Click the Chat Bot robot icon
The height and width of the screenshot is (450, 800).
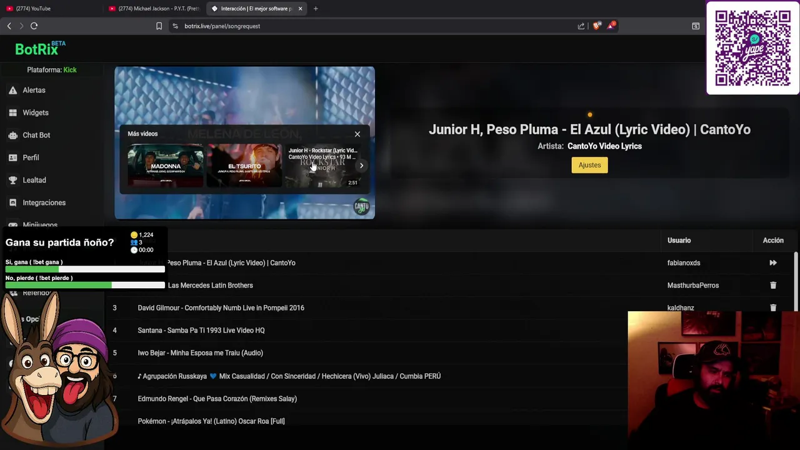pos(12,136)
